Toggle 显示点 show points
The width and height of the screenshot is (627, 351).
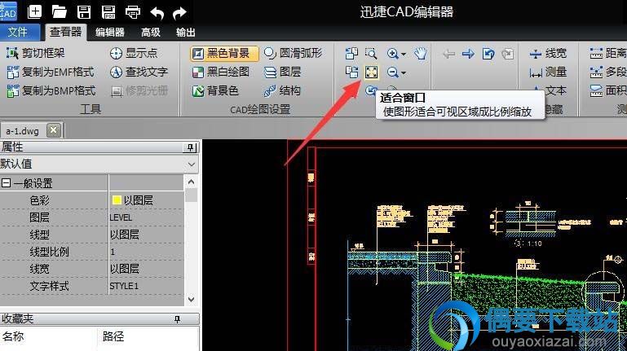click(x=134, y=53)
